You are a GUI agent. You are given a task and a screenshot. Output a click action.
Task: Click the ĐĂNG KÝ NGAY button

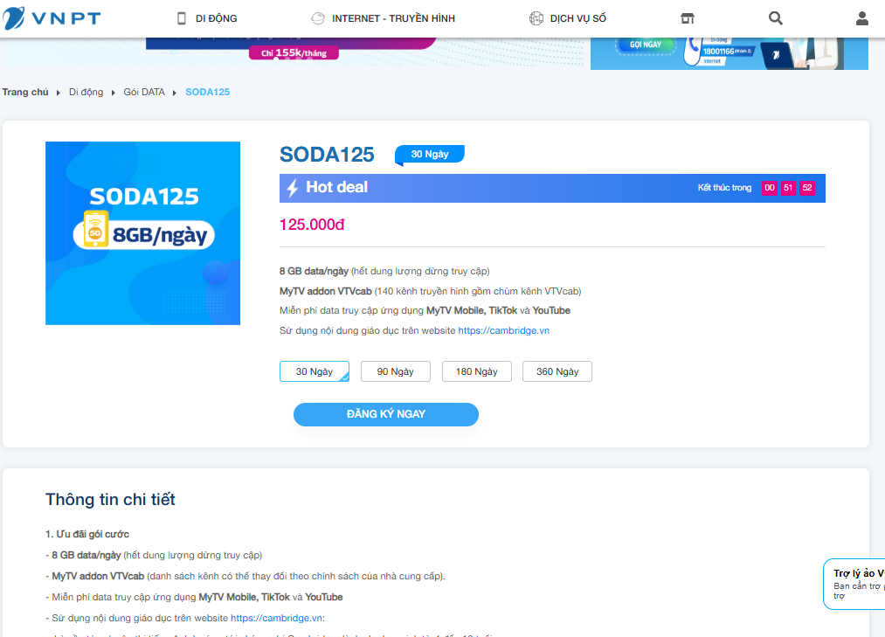(386, 414)
